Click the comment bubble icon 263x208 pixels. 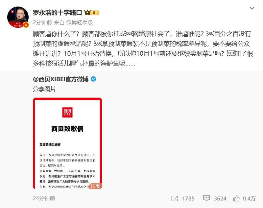pos(206,198)
